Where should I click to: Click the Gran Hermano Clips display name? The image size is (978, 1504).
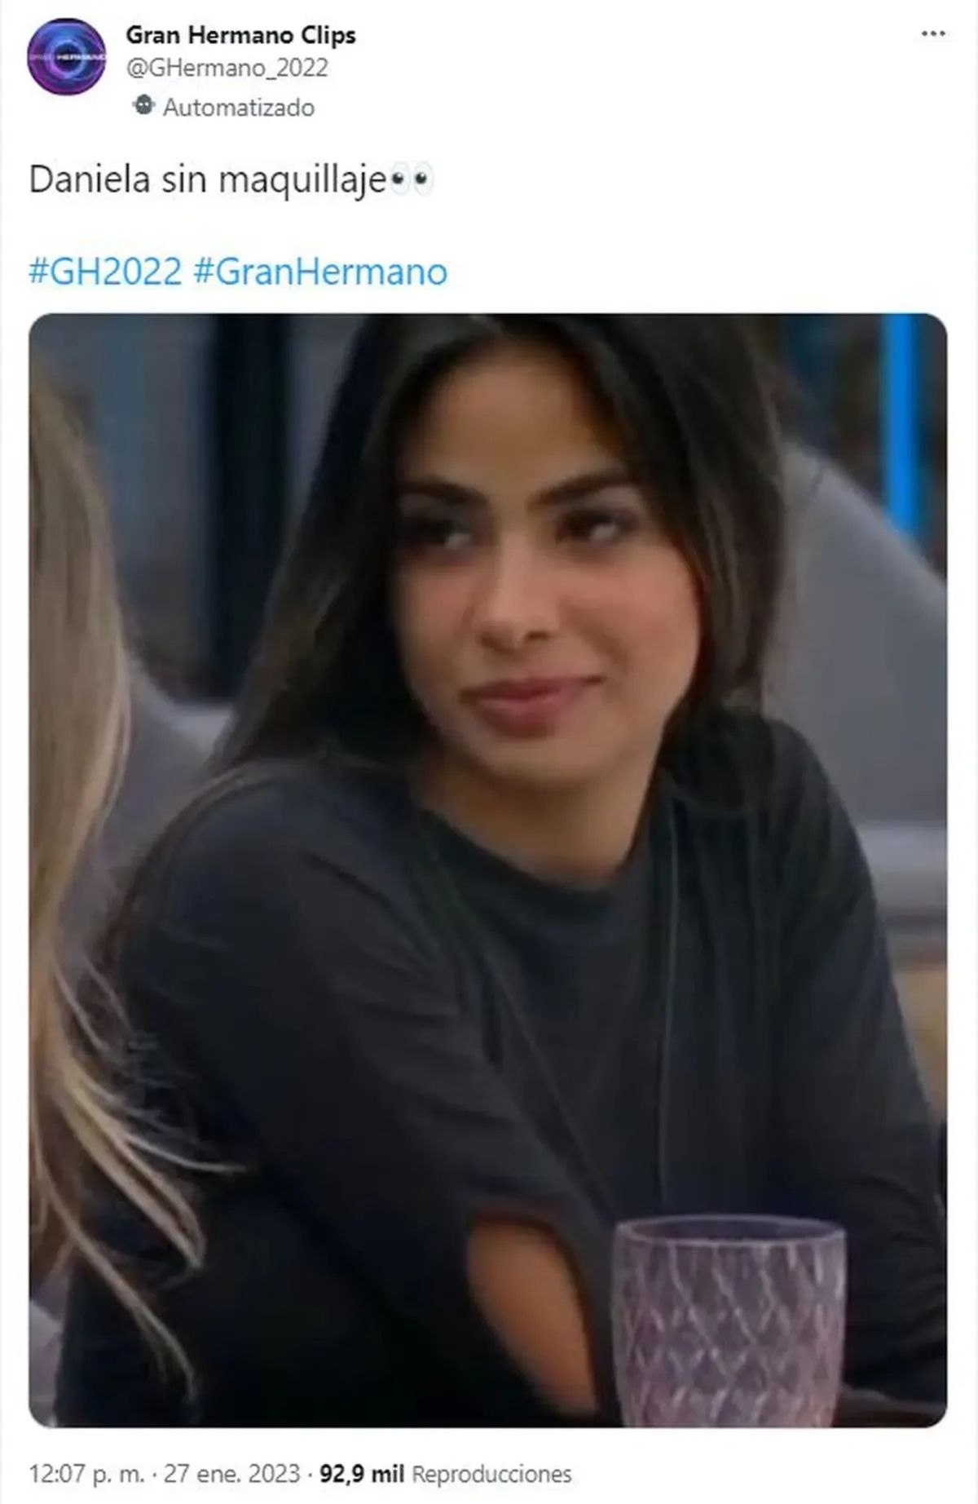coord(240,35)
